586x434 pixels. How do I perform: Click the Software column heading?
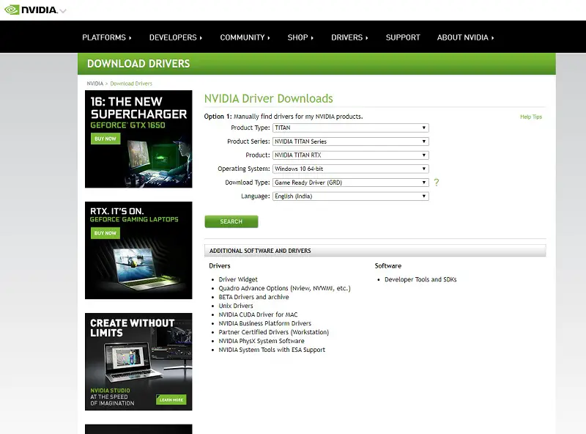pyautogui.click(x=388, y=266)
